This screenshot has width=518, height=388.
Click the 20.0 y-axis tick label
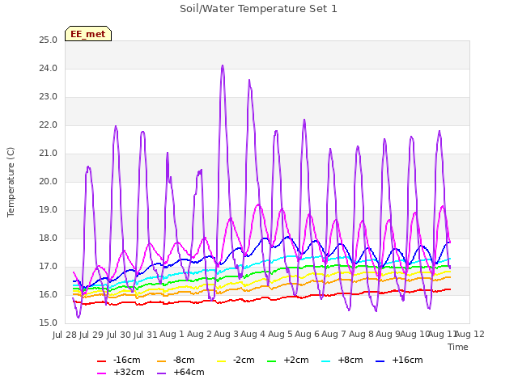coord(49,182)
